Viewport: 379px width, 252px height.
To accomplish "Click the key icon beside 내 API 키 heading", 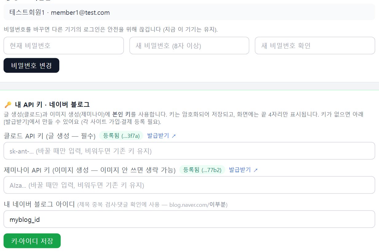I will pos(8,105).
